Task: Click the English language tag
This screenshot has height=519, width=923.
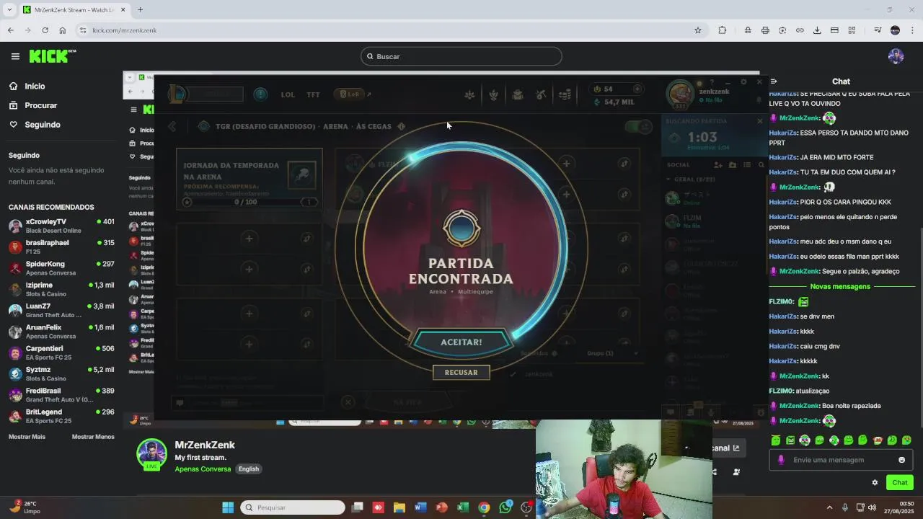Action: [x=249, y=469]
